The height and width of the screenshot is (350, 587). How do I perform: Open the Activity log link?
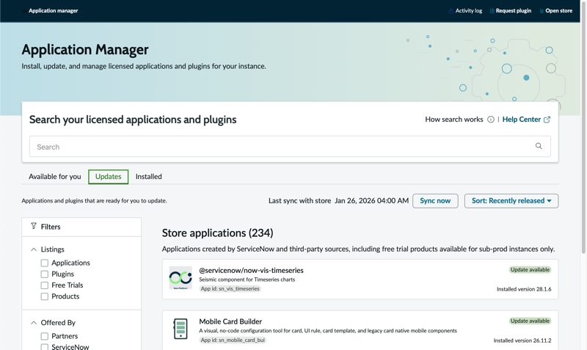[x=469, y=11]
